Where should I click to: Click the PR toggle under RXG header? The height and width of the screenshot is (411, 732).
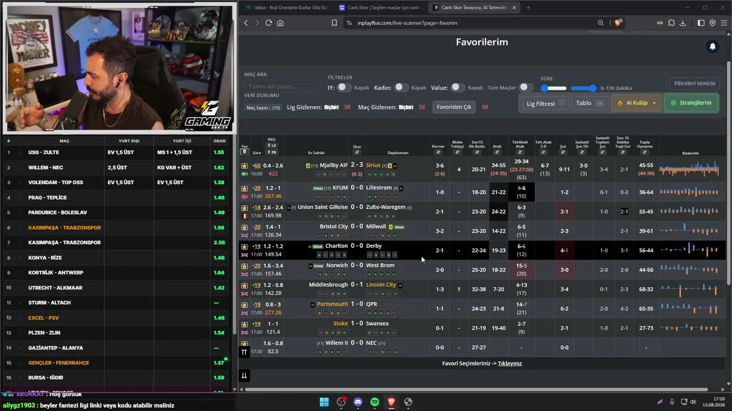pos(272,152)
